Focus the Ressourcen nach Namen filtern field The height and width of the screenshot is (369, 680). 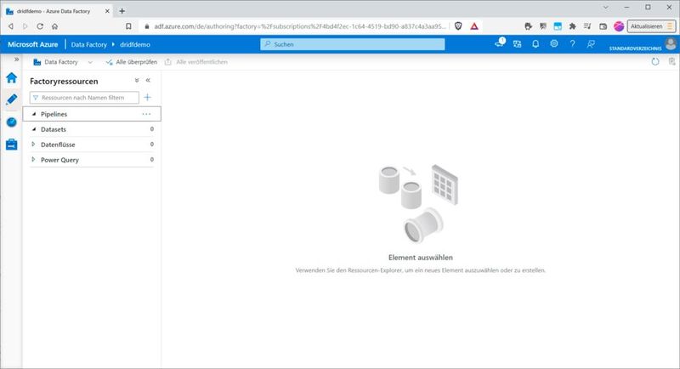[x=84, y=98]
